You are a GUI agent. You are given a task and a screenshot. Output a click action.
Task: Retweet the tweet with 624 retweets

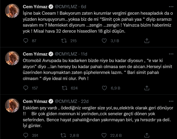[x=64, y=88]
